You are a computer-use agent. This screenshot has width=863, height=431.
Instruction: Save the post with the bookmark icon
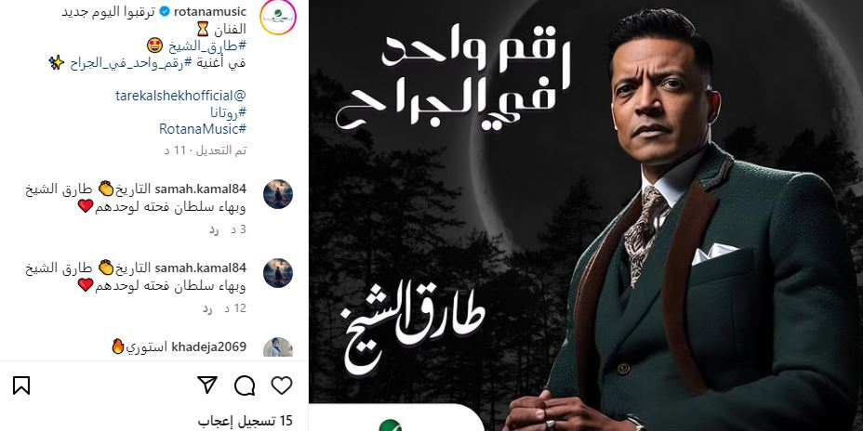tap(21, 385)
